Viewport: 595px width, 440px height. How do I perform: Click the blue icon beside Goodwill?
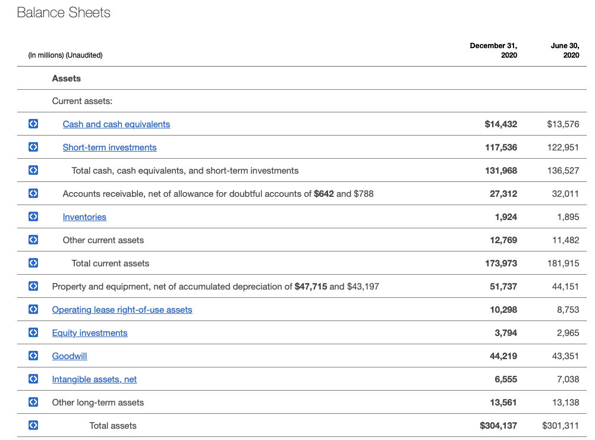(x=34, y=356)
